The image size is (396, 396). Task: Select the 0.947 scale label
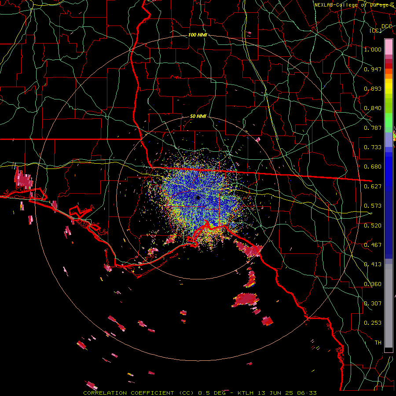(x=373, y=69)
